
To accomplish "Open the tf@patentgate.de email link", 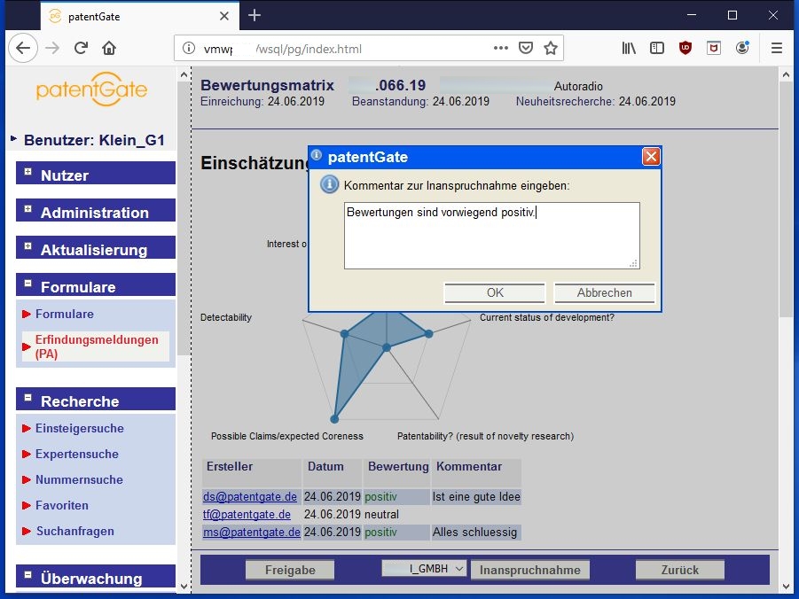I will coord(247,515).
